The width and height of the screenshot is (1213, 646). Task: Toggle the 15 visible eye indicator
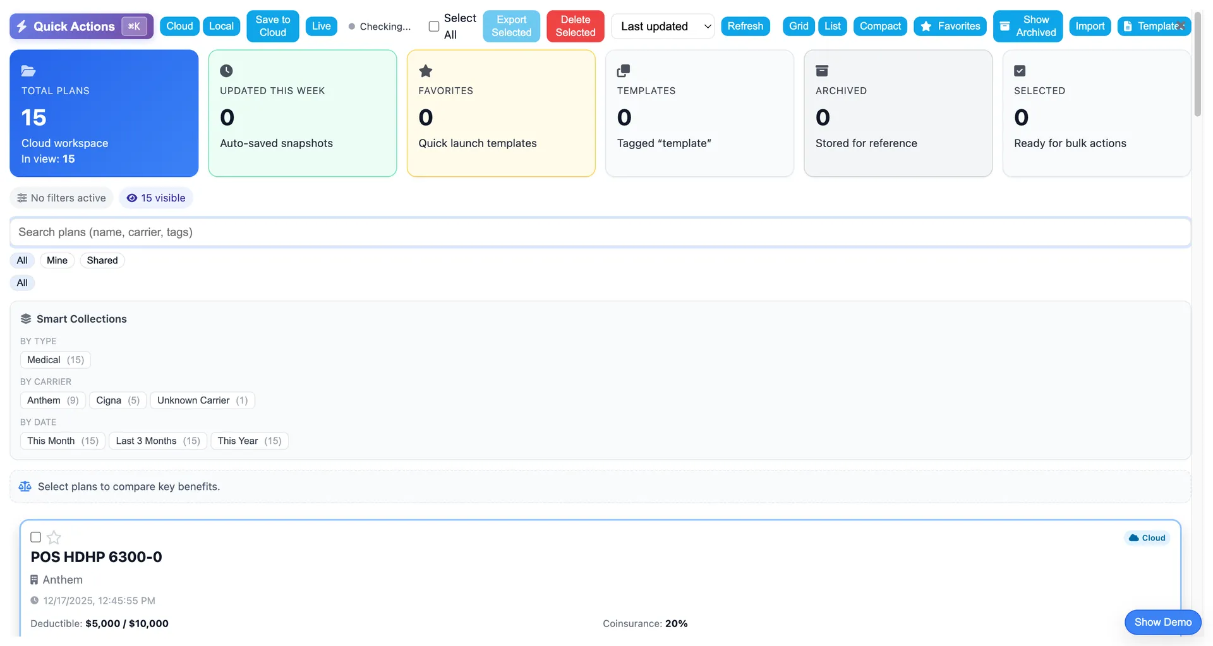pyautogui.click(x=155, y=198)
